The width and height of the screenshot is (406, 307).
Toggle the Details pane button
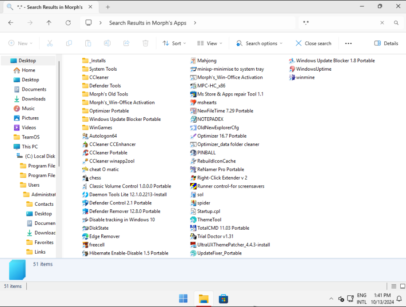386,43
